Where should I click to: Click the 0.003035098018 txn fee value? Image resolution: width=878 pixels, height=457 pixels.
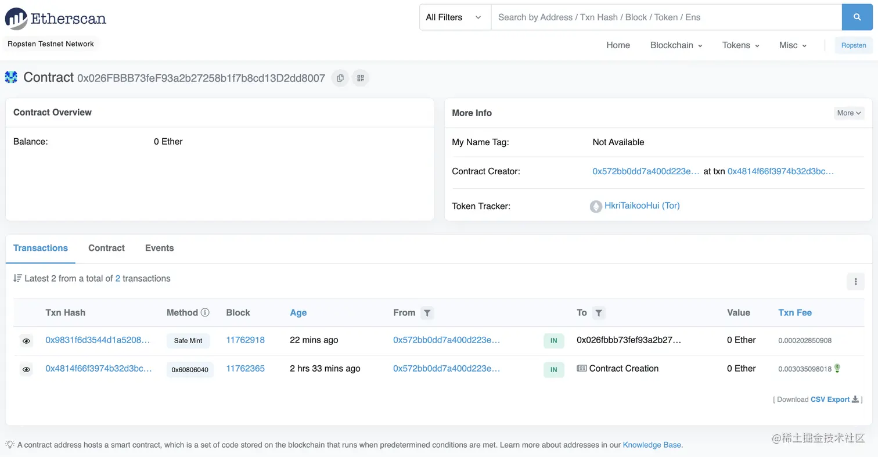coord(805,369)
